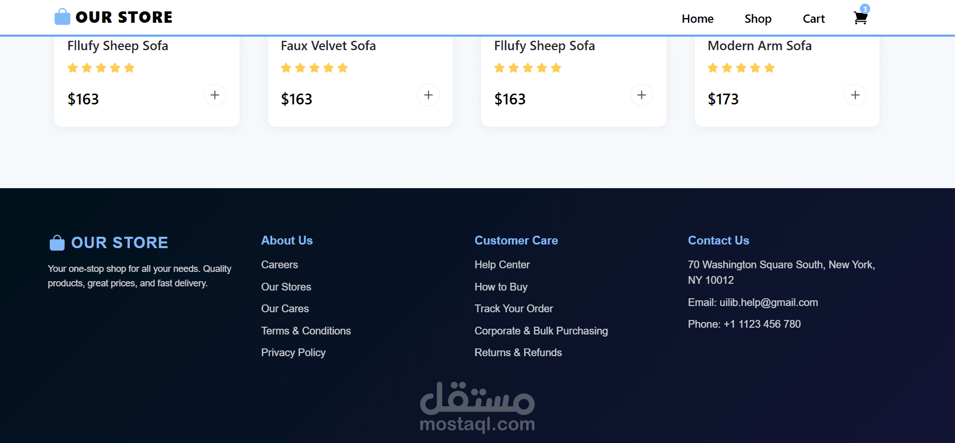The image size is (955, 443).
Task: Open Corporate & Bulk Purchasing link
Action: click(x=541, y=331)
